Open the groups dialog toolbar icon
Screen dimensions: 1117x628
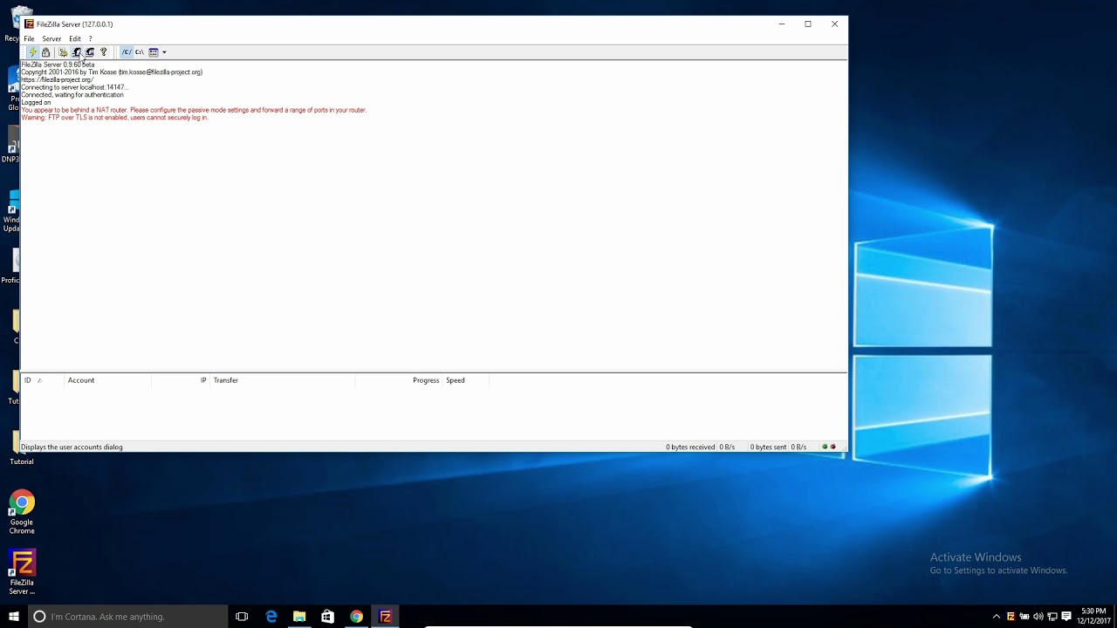[x=89, y=52]
